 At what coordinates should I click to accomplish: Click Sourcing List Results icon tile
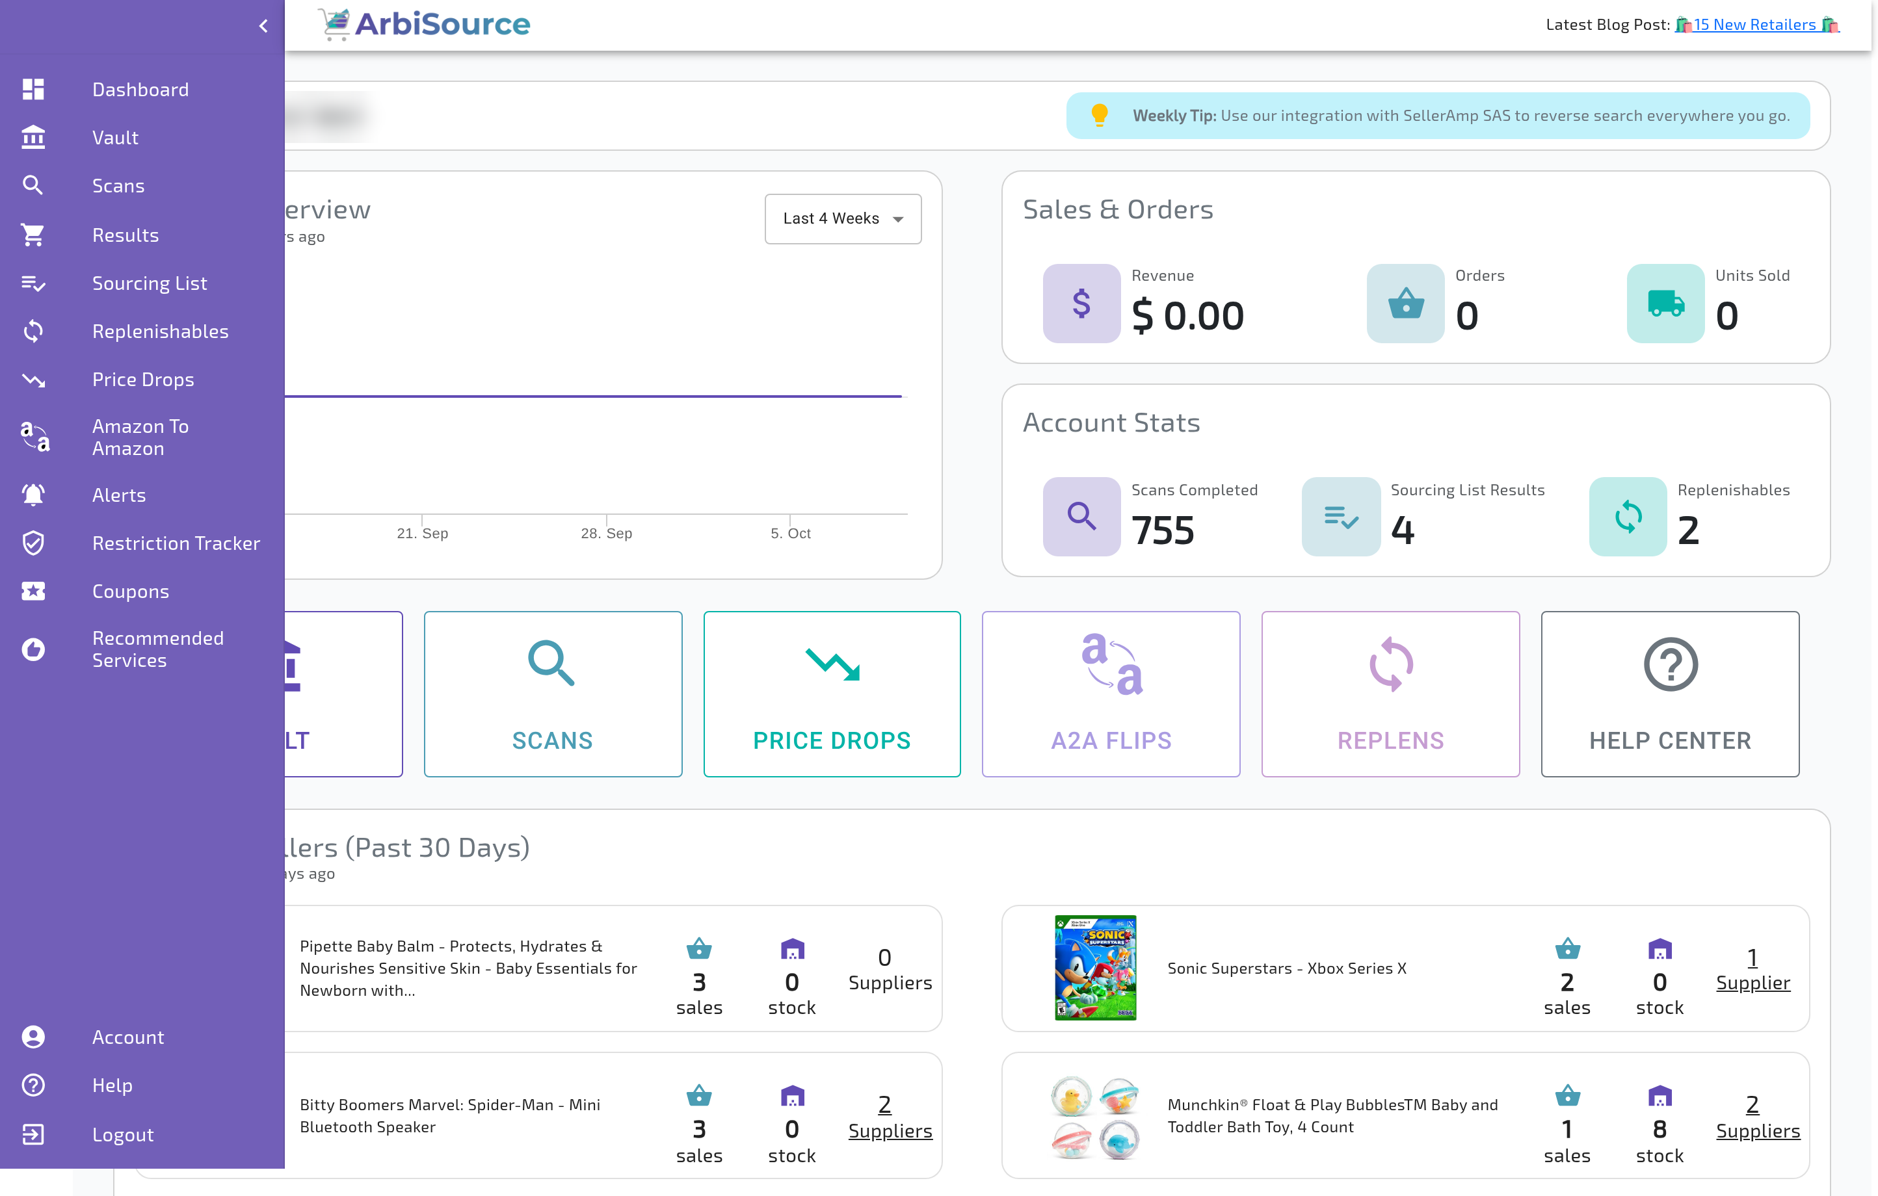click(x=1341, y=516)
